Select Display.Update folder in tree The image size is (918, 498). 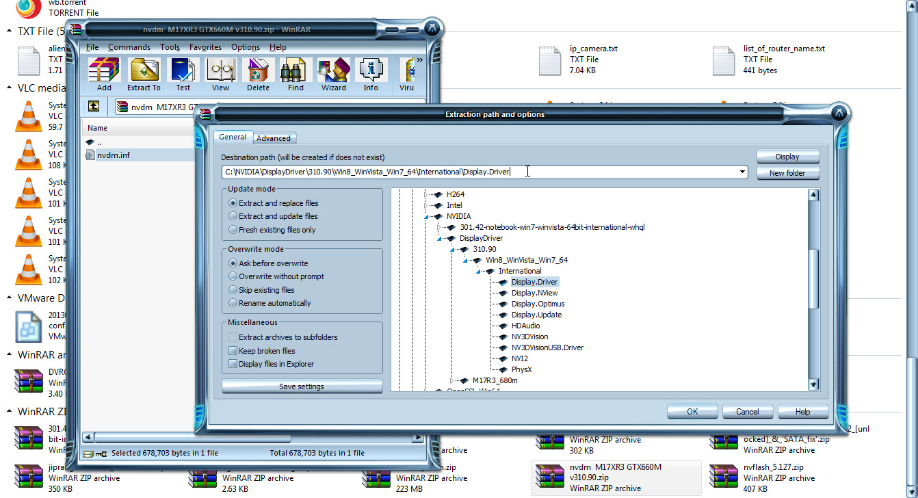[x=536, y=315]
